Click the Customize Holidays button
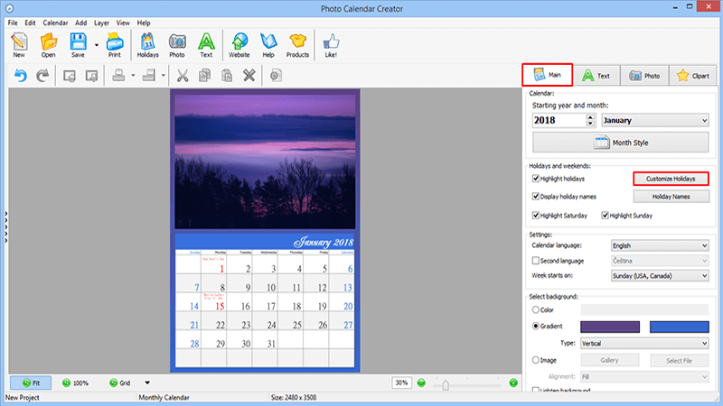This screenshot has height=406, width=723. [670, 180]
